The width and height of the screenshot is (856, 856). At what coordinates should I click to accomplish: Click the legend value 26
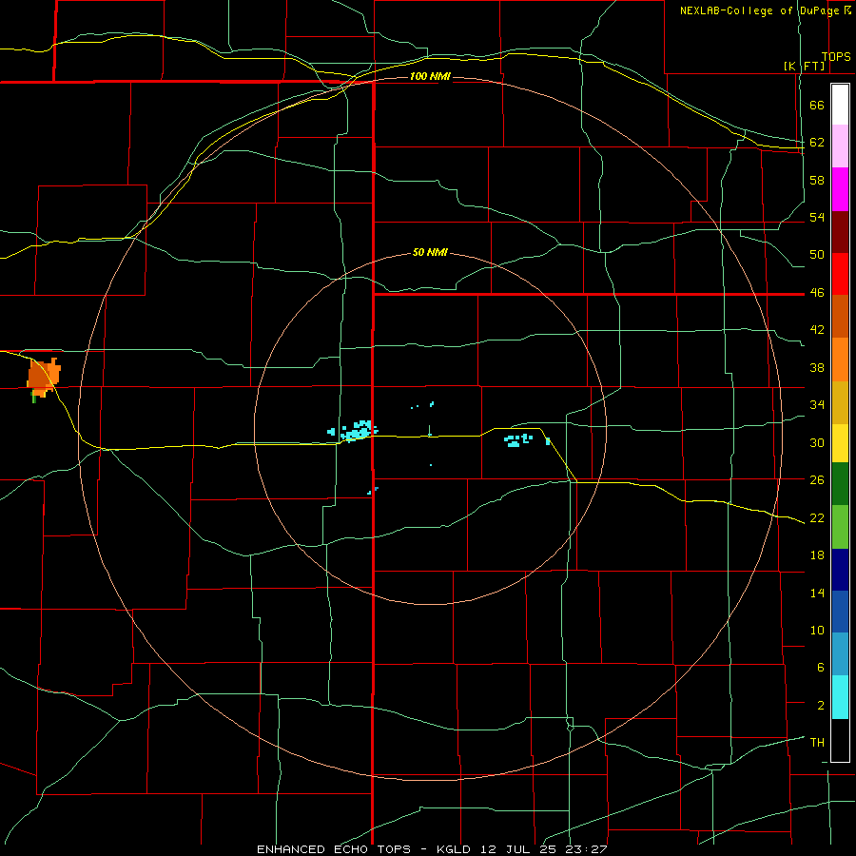(x=817, y=480)
